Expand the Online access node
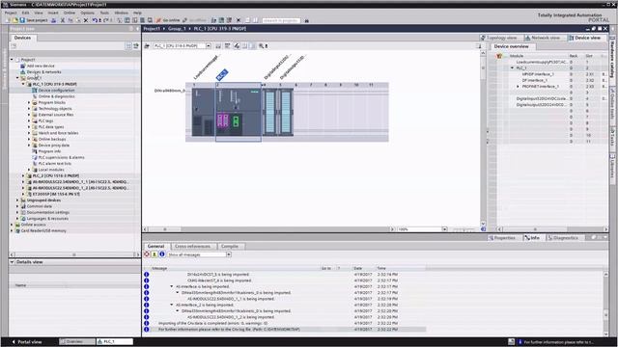Screen dimensions: 618x347 (12, 225)
